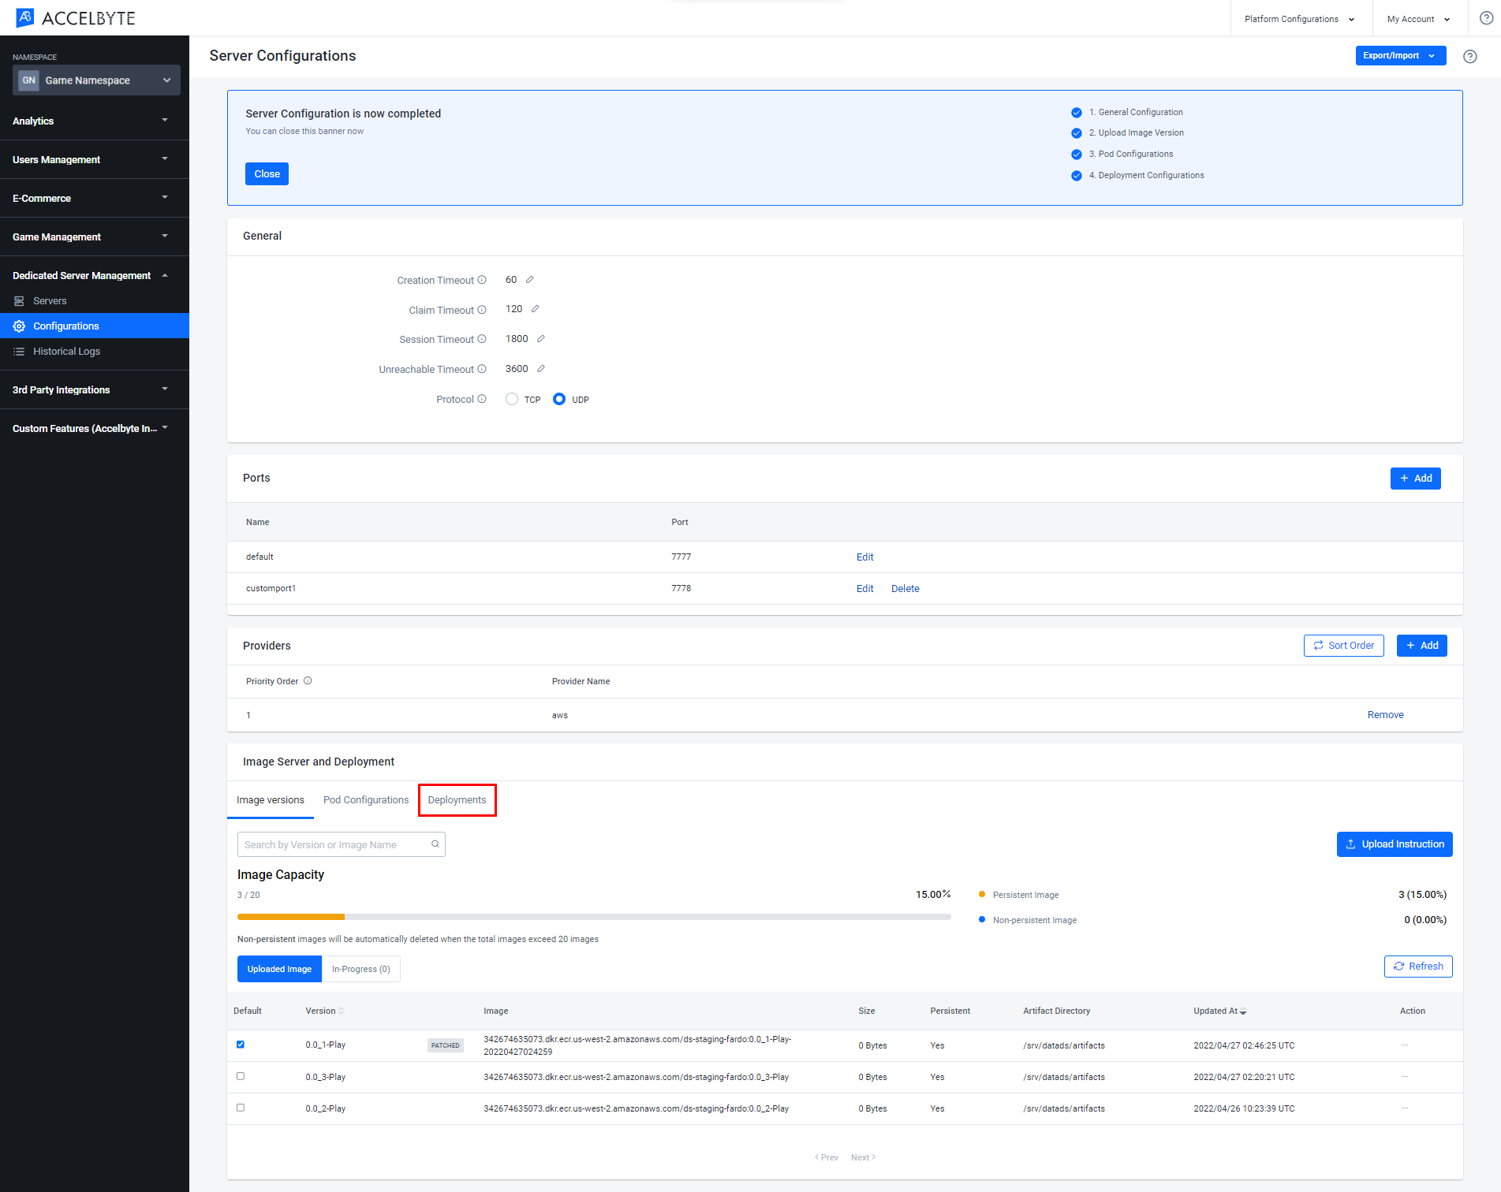Image resolution: width=1501 pixels, height=1192 pixels.
Task: Click Sort Order for providers
Action: 1344,646
